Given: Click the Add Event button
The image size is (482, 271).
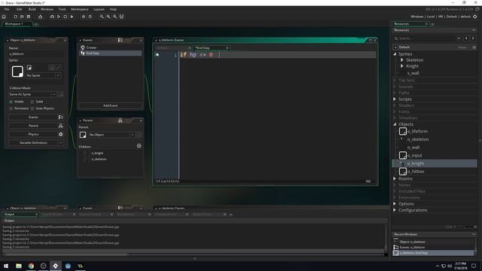Looking at the screenshot, I should [110, 105].
